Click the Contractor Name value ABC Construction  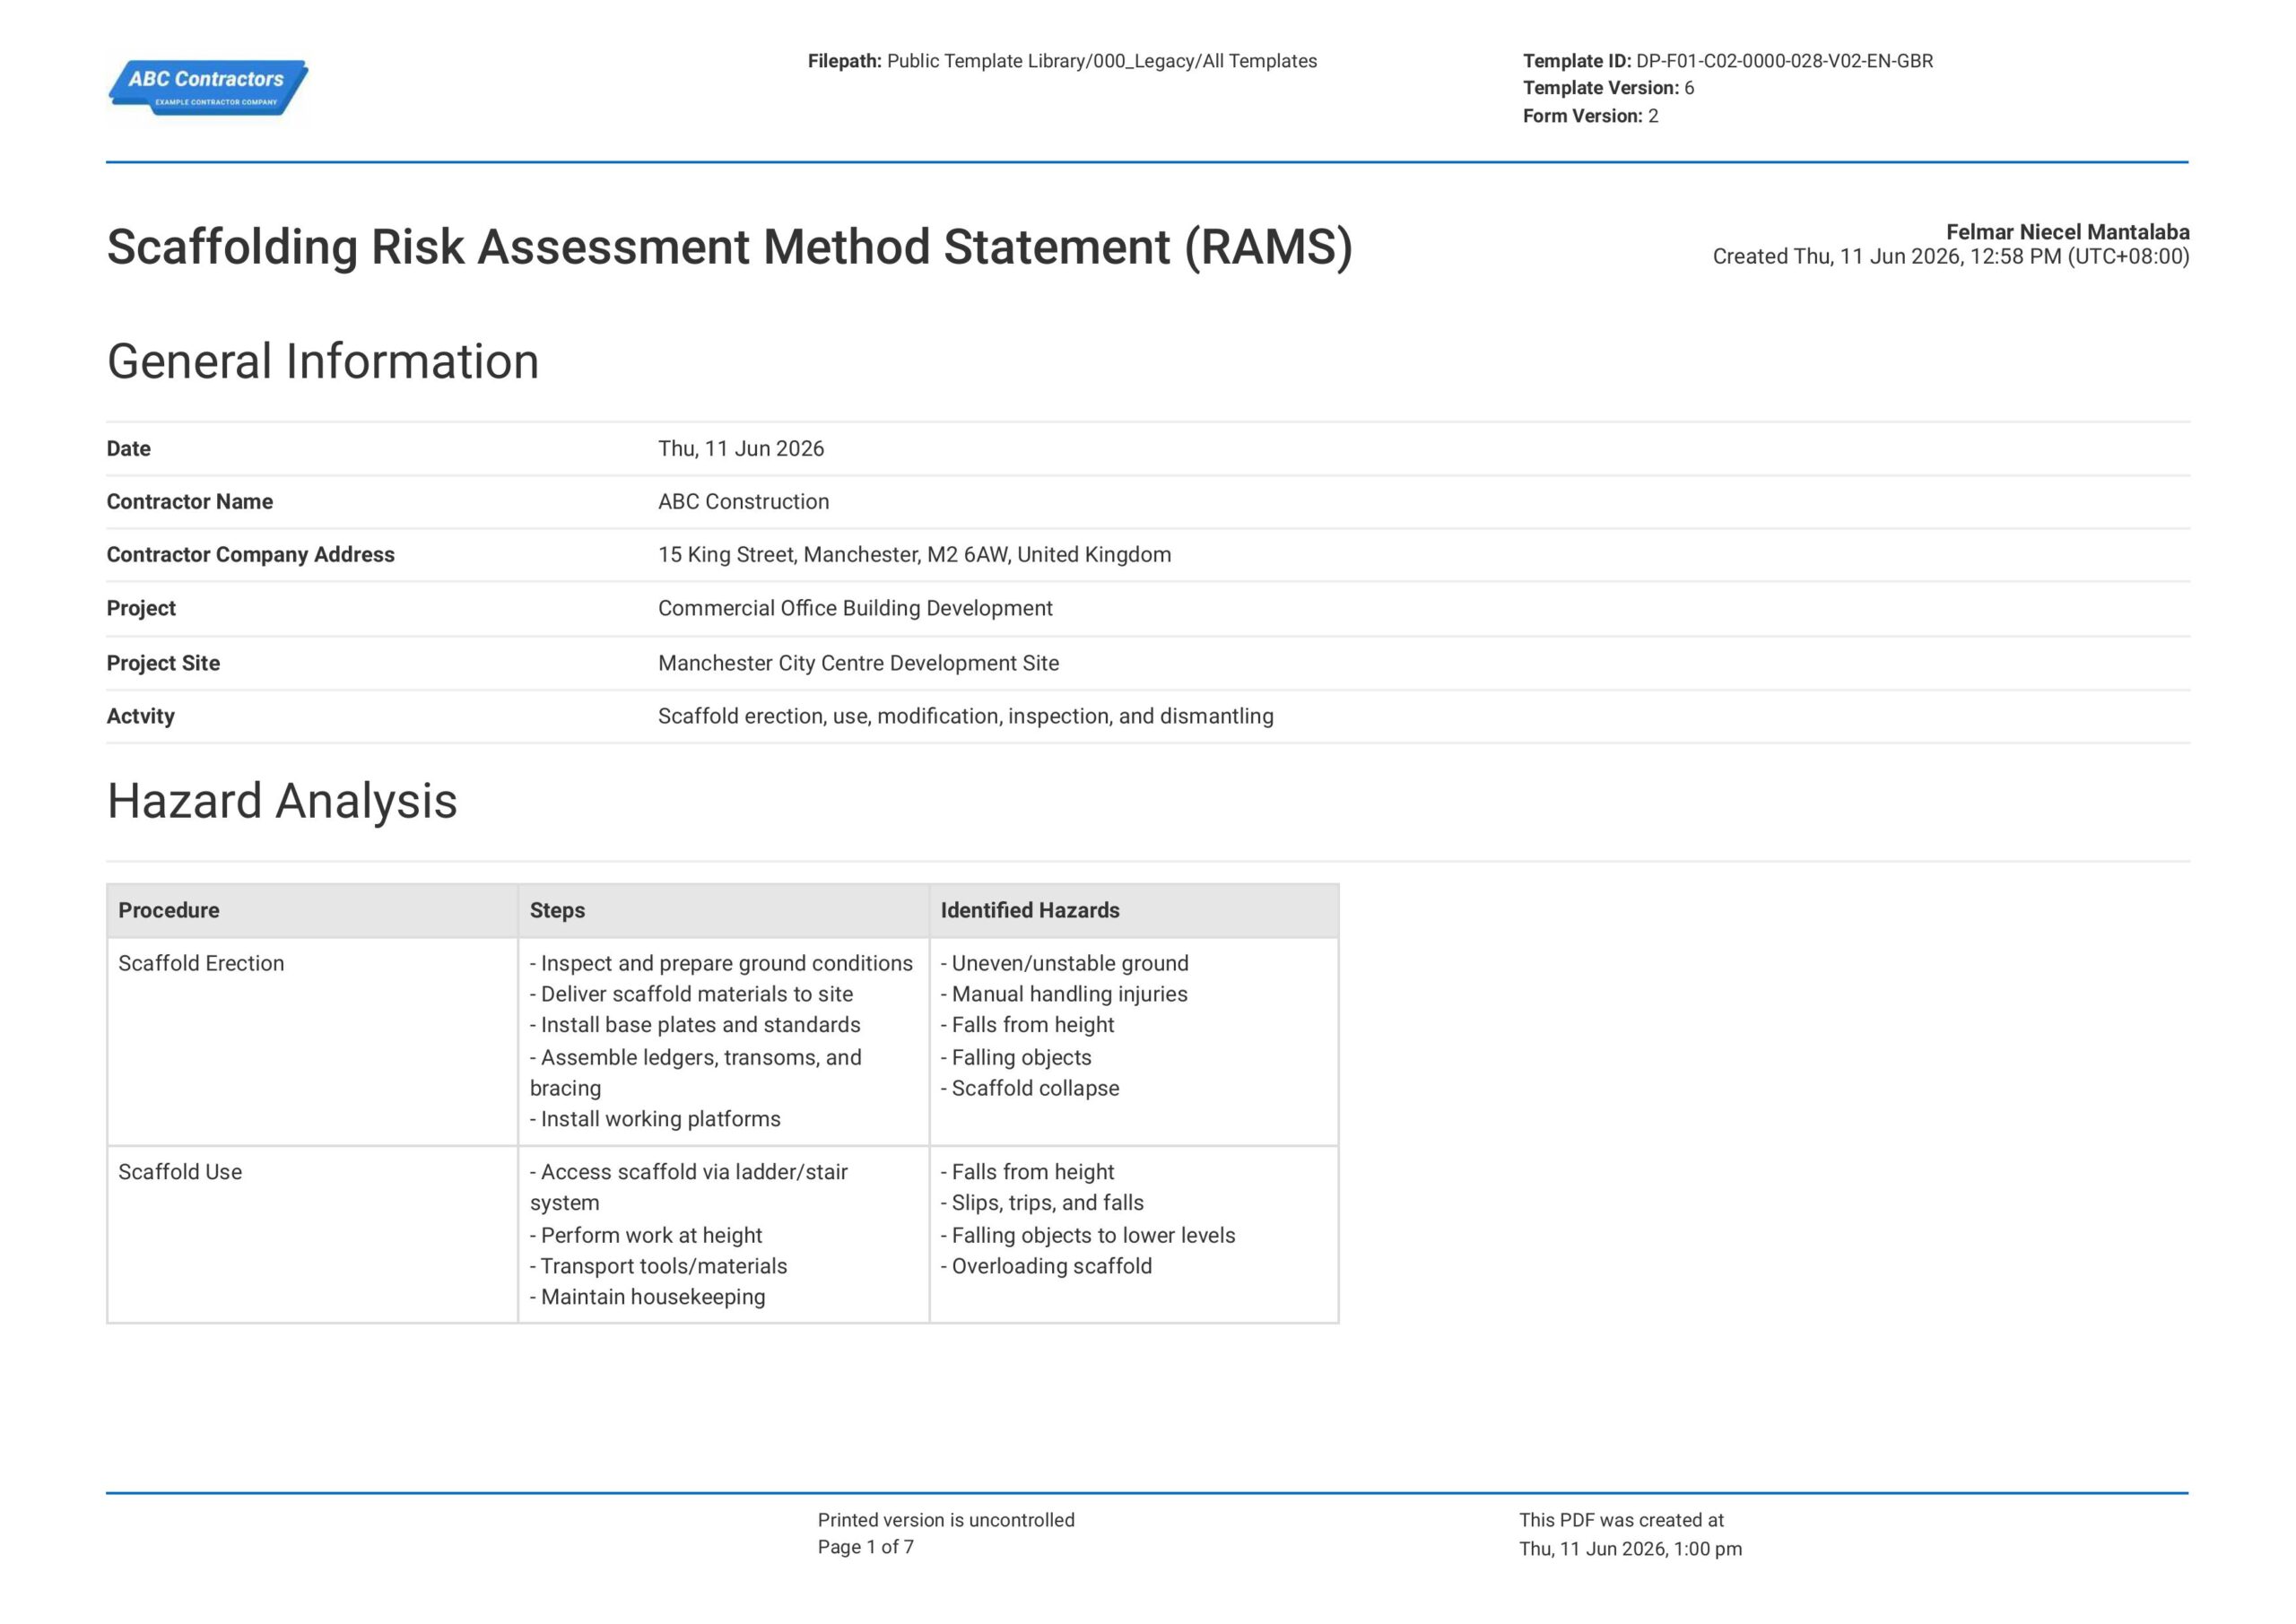(x=743, y=502)
